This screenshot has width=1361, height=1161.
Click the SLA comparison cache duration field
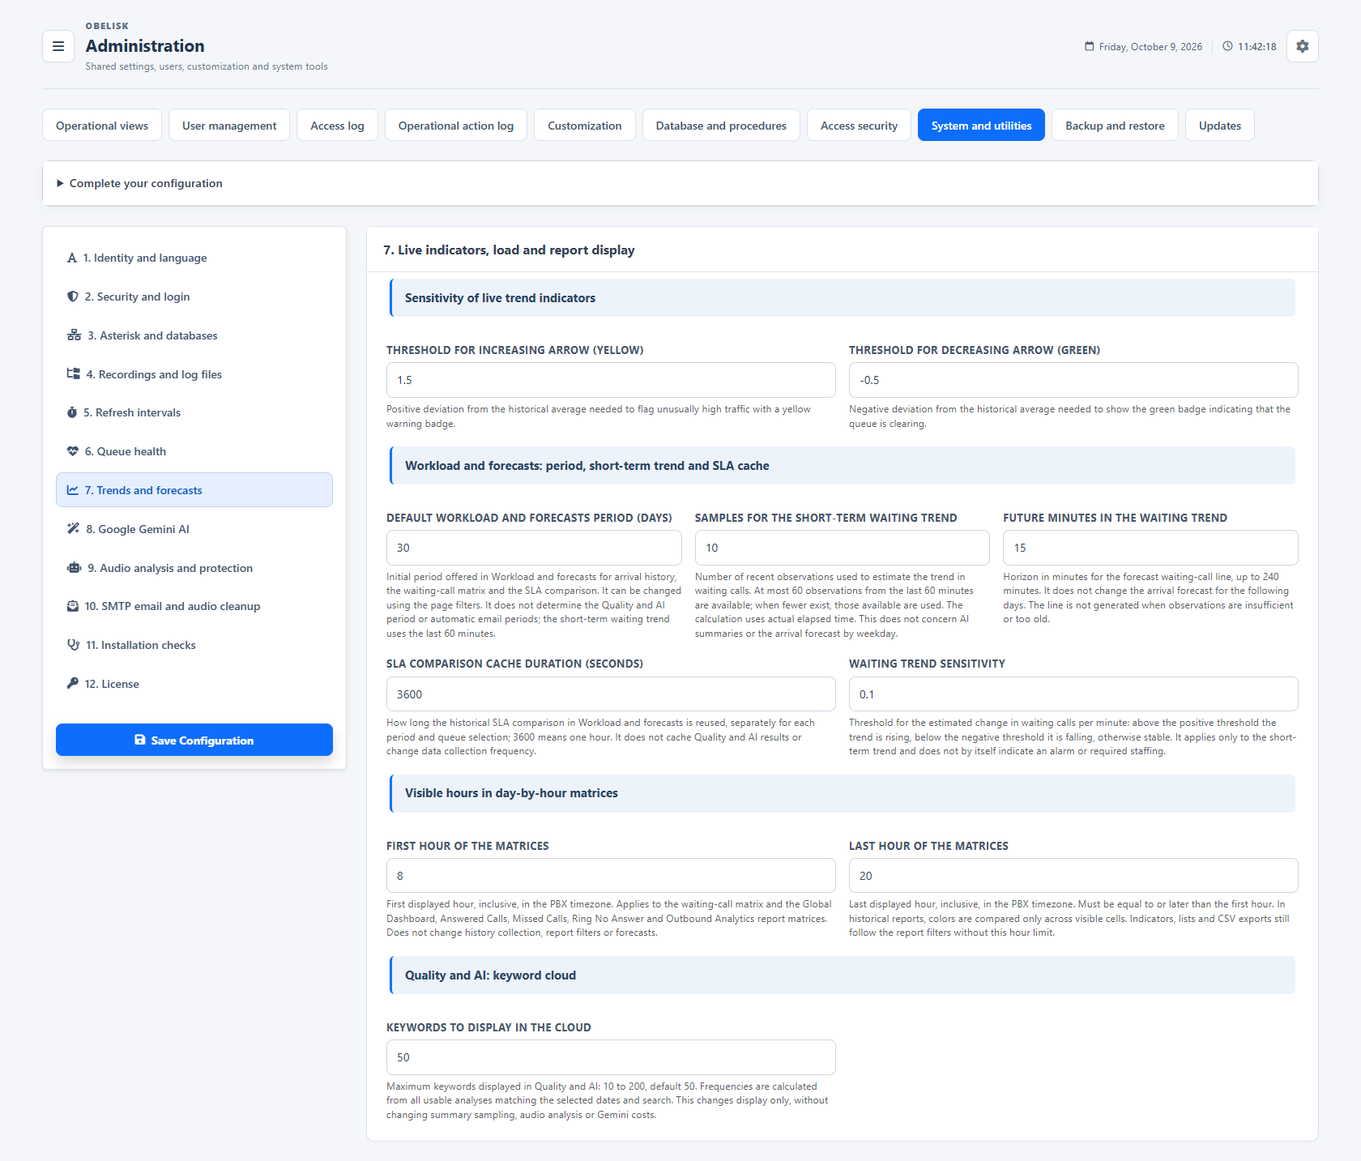611,694
